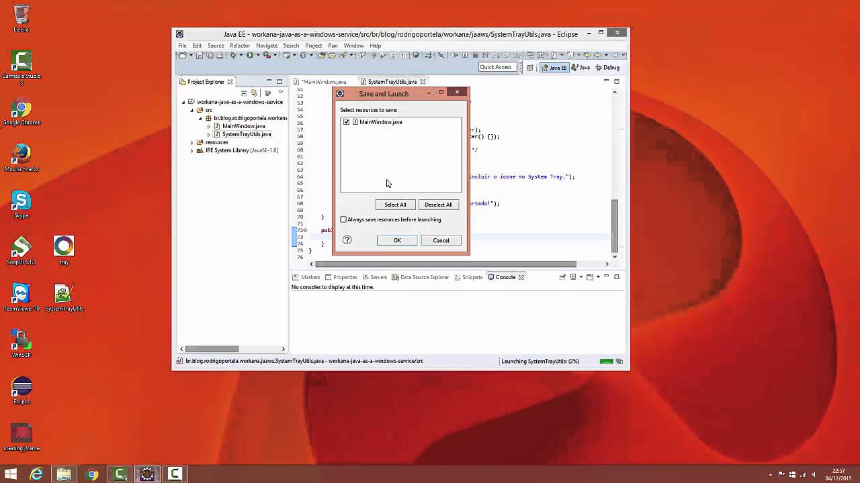
Task: Click the help question mark in Save and Launch
Action: tap(347, 239)
